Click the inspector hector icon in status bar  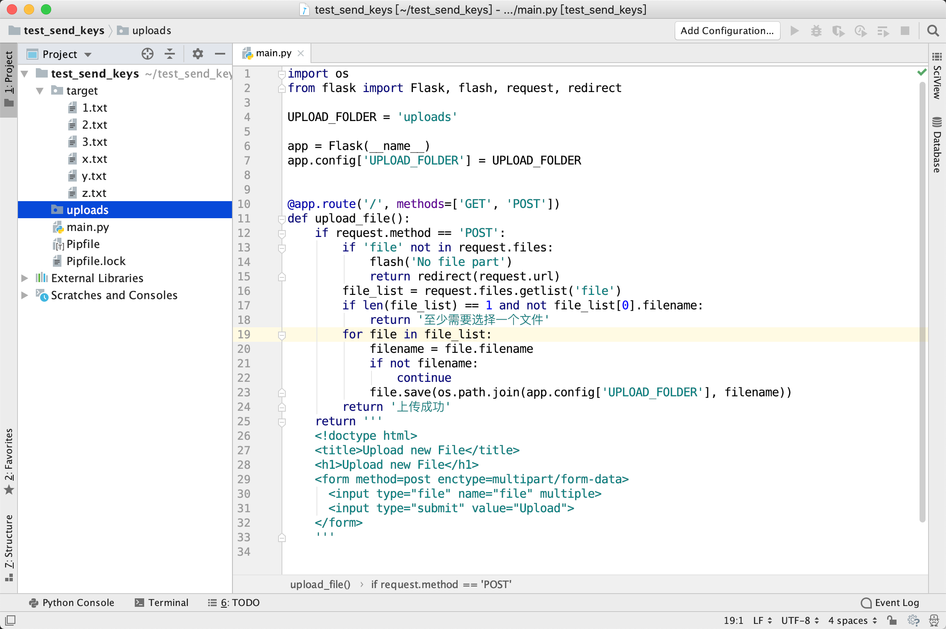934,620
